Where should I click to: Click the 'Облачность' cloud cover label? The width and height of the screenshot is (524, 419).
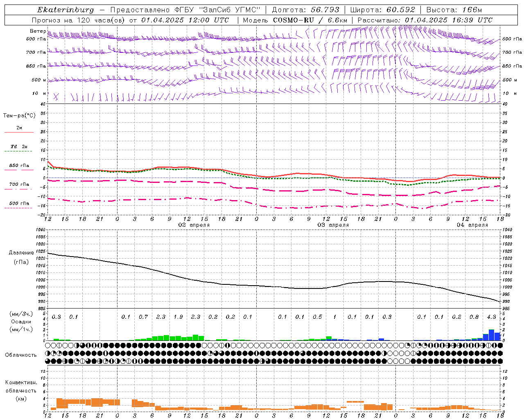tap(21, 355)
